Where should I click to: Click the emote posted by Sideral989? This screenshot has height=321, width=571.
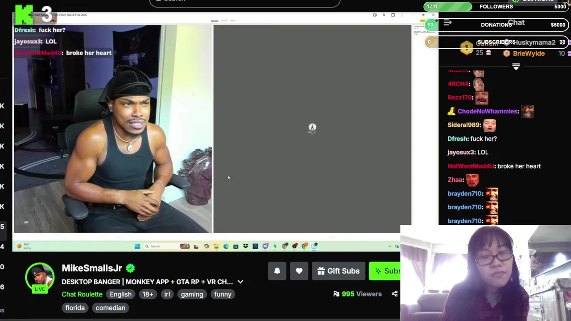click(x=489, y=125)
